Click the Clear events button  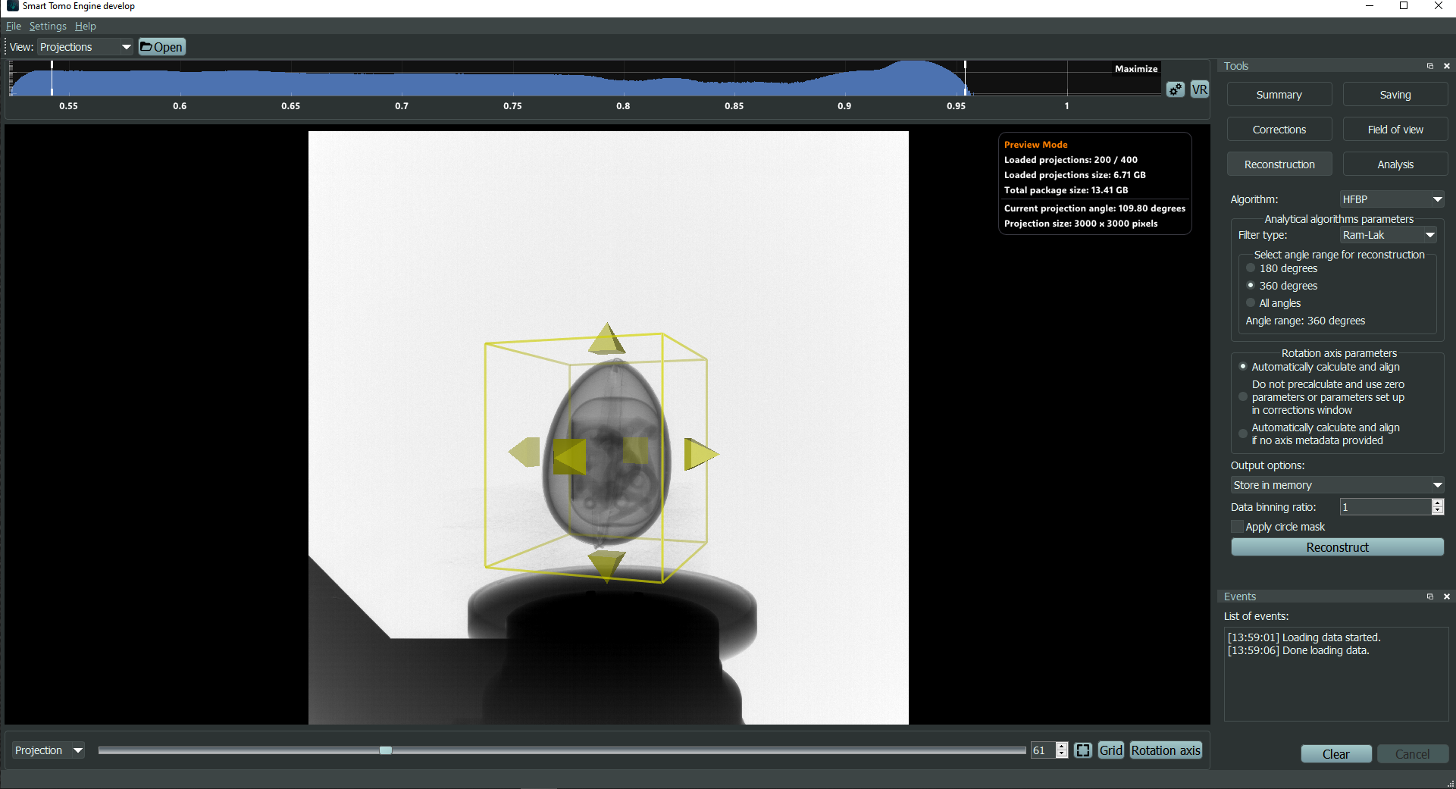pos(1335,754)
